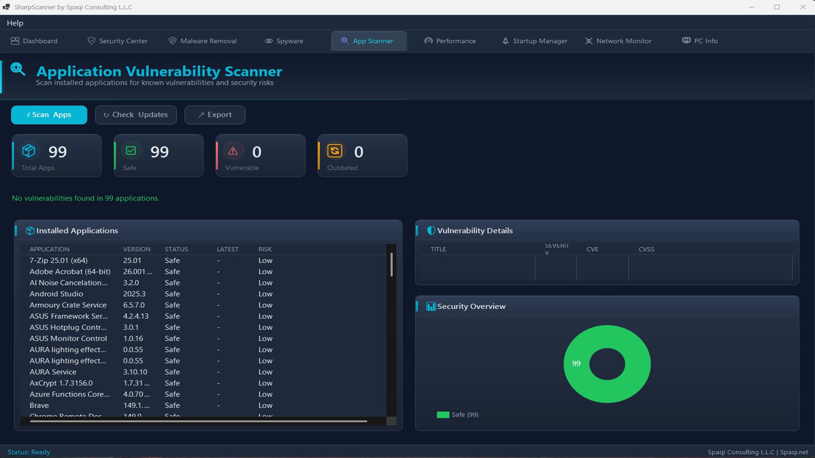Click the Total Apps stat card
815x458 pixels.
click(56, 156)
